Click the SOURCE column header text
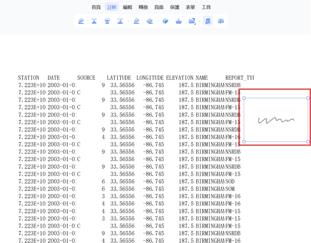 click(86, 77)
